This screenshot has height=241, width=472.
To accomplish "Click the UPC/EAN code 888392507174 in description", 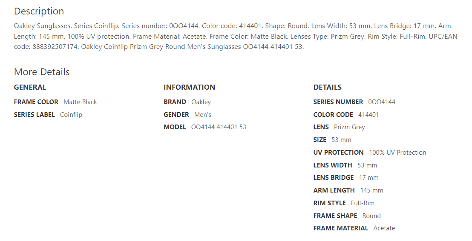I will tap(53, 47).
